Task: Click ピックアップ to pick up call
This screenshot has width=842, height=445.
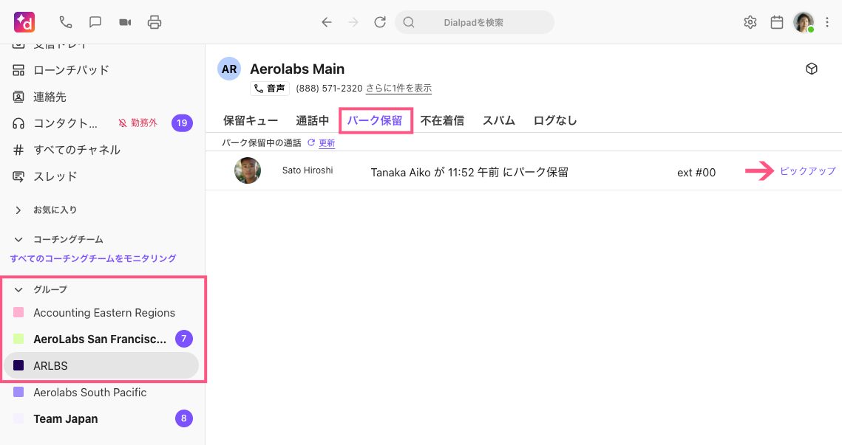Action: 808,171
